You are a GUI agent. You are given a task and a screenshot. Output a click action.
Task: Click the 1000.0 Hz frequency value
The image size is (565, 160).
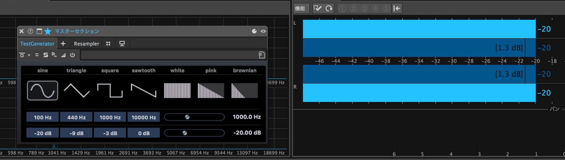pyautogui.click(x=247, y=117)
